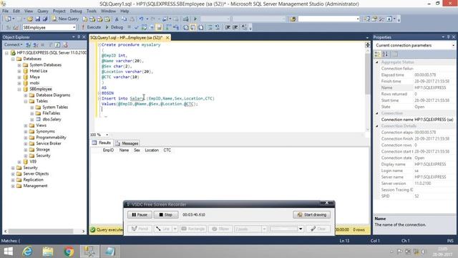
Task: Click the Categorized icon in Properties panel
Action: 378,54
